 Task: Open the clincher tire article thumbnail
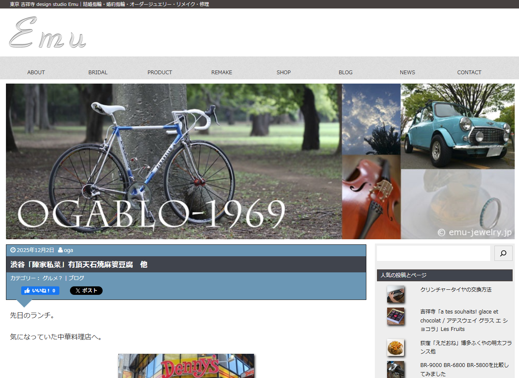click(x=395, y=294)
